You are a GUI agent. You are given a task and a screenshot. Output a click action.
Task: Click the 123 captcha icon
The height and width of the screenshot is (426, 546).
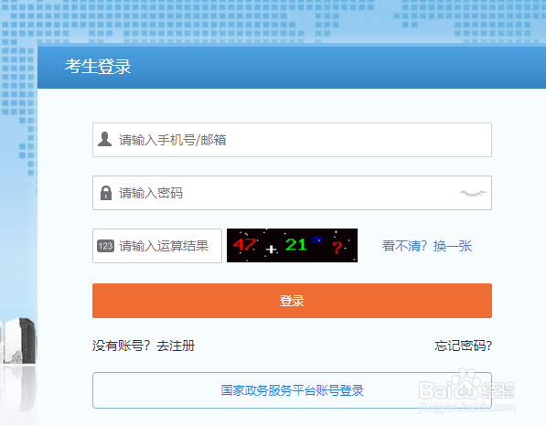(105, 246)
